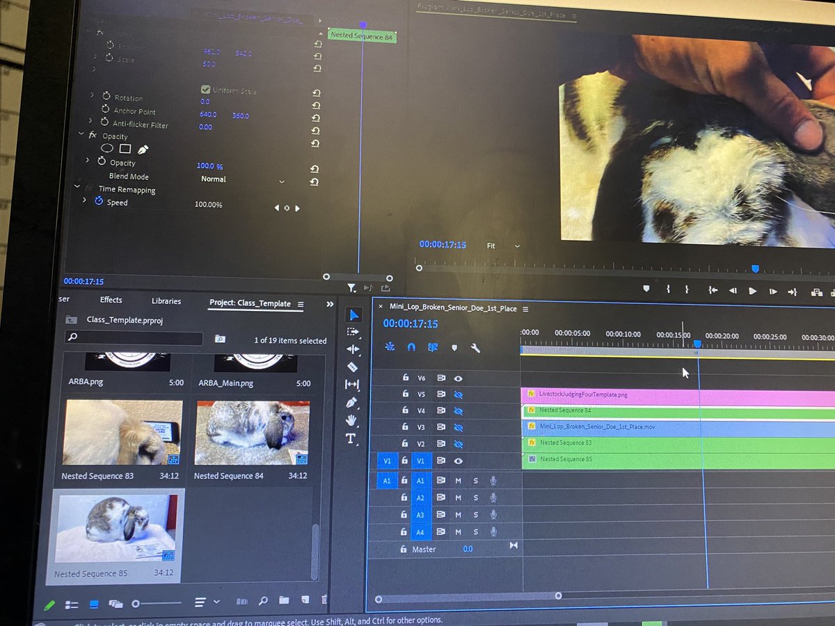Toggle V6 track output eye
The image size is (835, 626).
point(458,378)
